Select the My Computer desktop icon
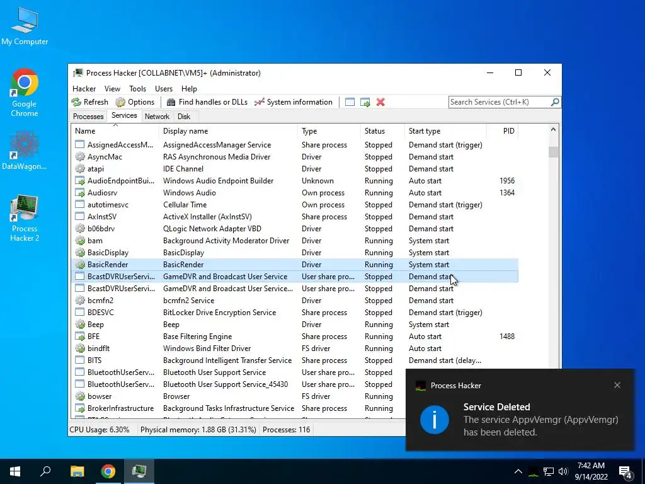The image size is (645, 484). (25, 26)
